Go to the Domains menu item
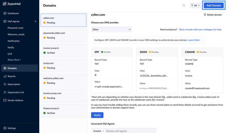227x133 pixels. point(20,68)
